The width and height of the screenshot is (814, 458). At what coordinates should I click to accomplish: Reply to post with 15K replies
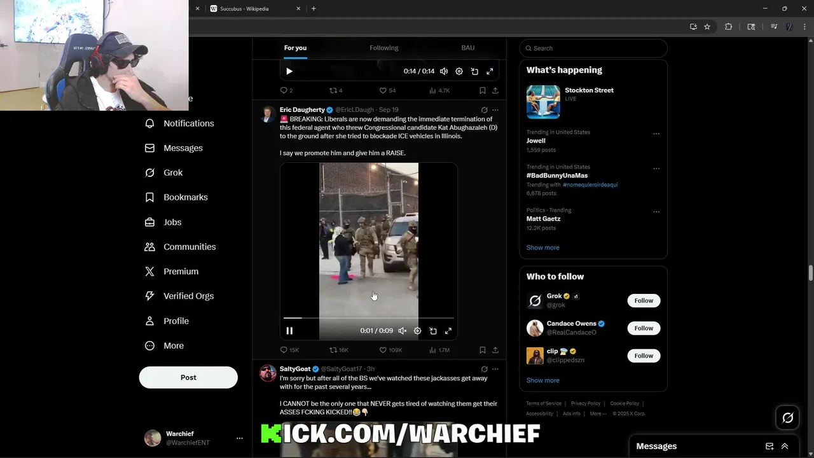(x=289, y=350)
